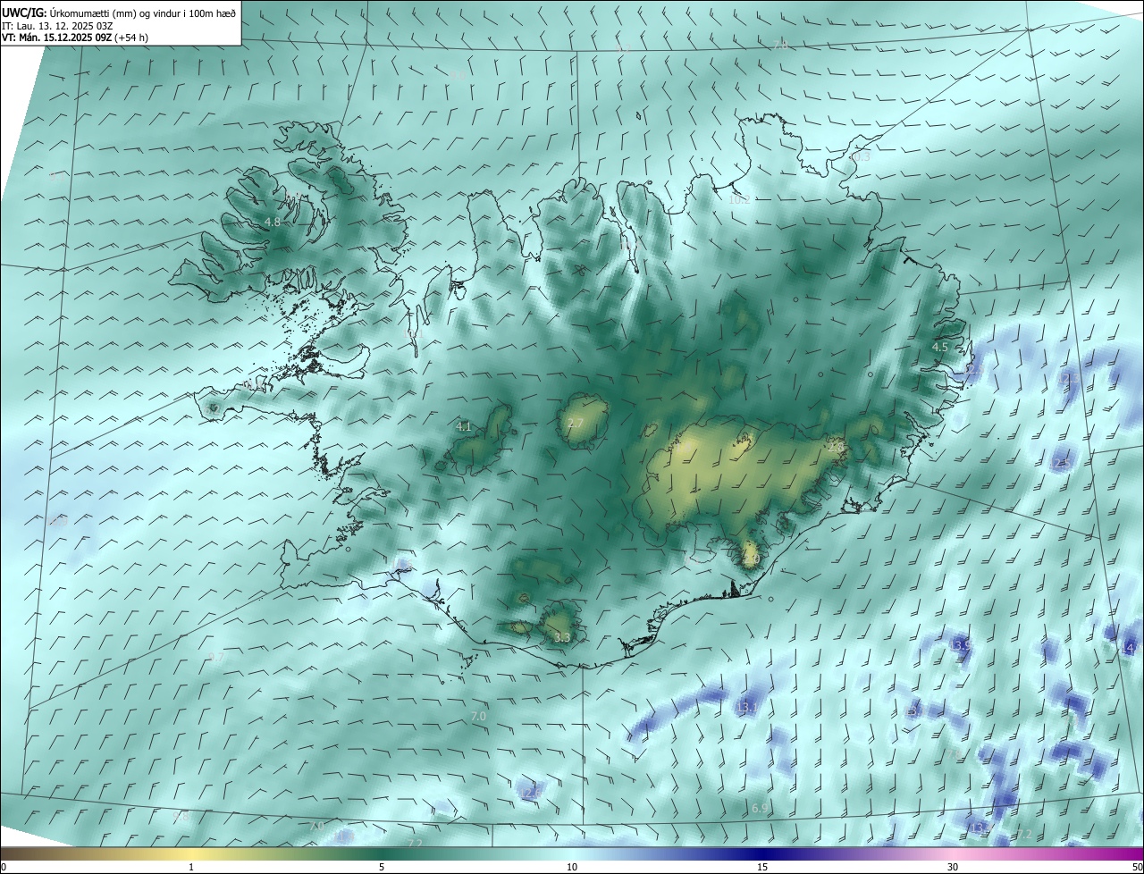Click the 9.7 value off the southwest coast
1144x874 pixels.
[215, 657]
